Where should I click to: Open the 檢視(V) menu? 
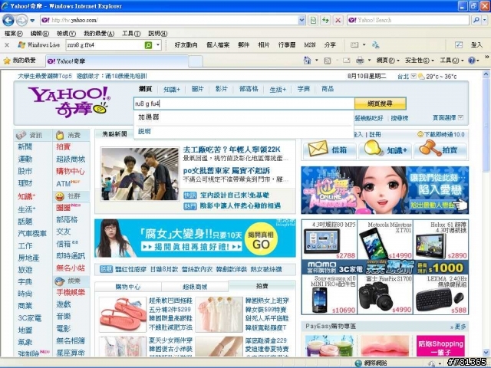click(66, 33)
